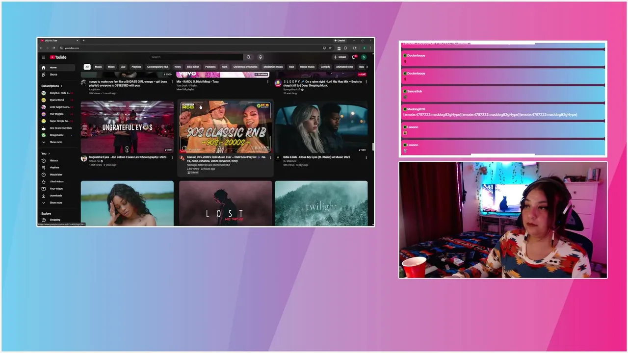The height and width of the screenshot is (353, 628).
Task: Click the browser back arrow
Action: (41, 48)
